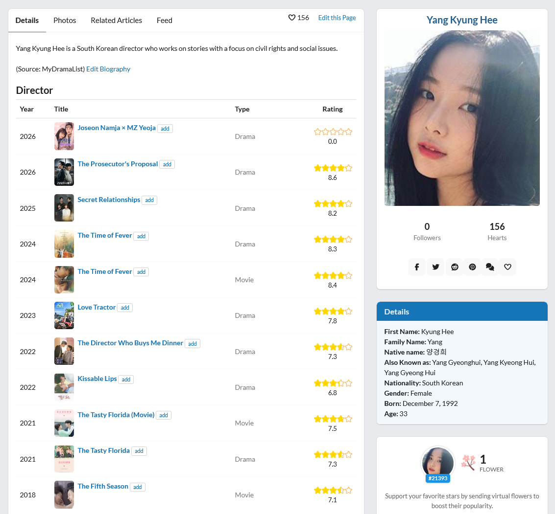Add The Tasty Florida drama to list
The height and width of the screenshot is (514, 555).
[139, 451]
